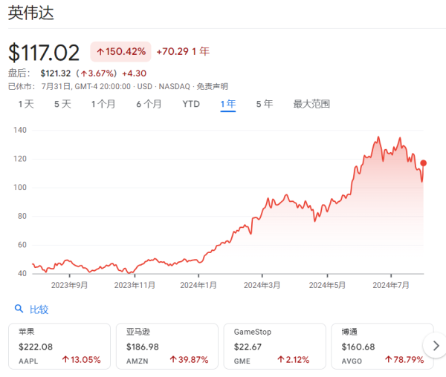This screenshot has width=446, height=377.
Task: Click the magnifier icon beside 比较
Action: pos(19,309)
